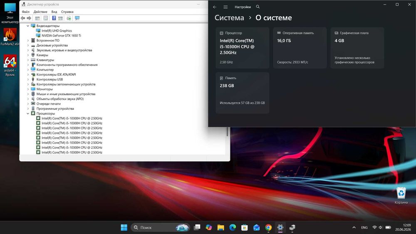Toggle the console tree toolbar icon
This screenshot has height=234, width=416.
pyautogui.click(x=37, y=18)
